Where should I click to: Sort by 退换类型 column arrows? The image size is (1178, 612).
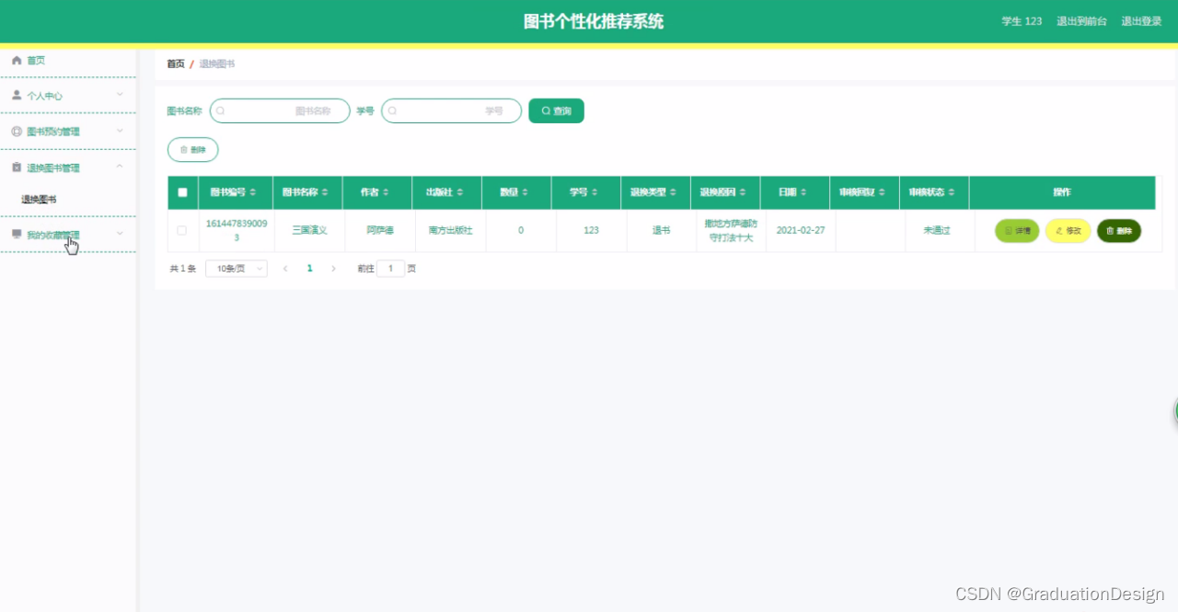[x=674, y=192]
